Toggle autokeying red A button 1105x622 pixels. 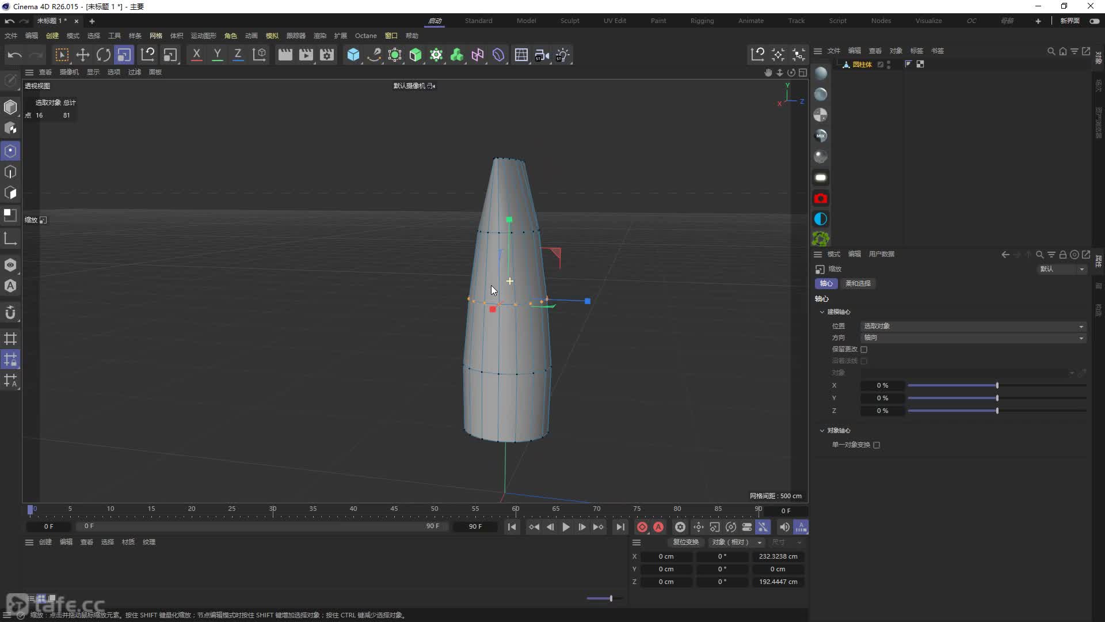tap(658, 527)
